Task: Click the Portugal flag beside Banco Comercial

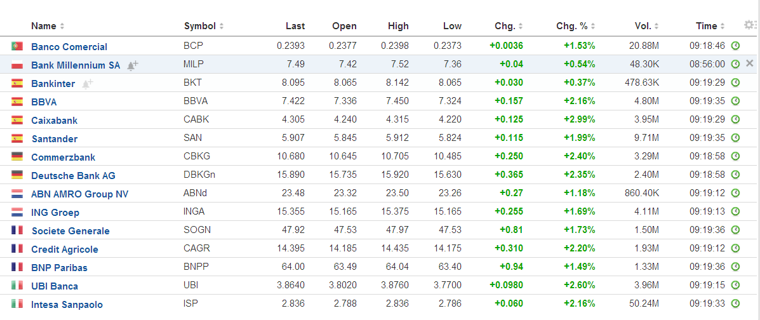Action: pos(17,46)
